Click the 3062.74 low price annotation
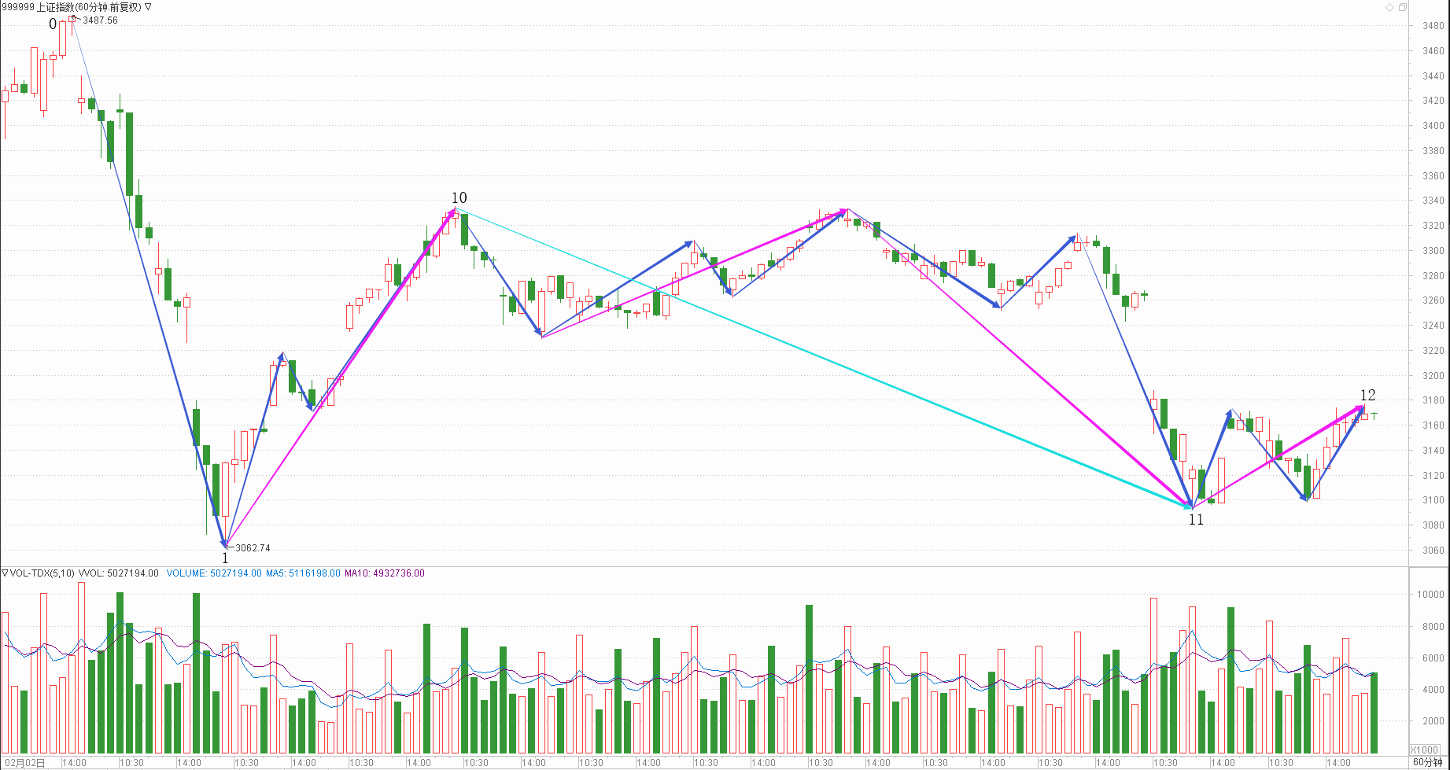The width and height of the screenshot is (1450, 770). (253, 548)
